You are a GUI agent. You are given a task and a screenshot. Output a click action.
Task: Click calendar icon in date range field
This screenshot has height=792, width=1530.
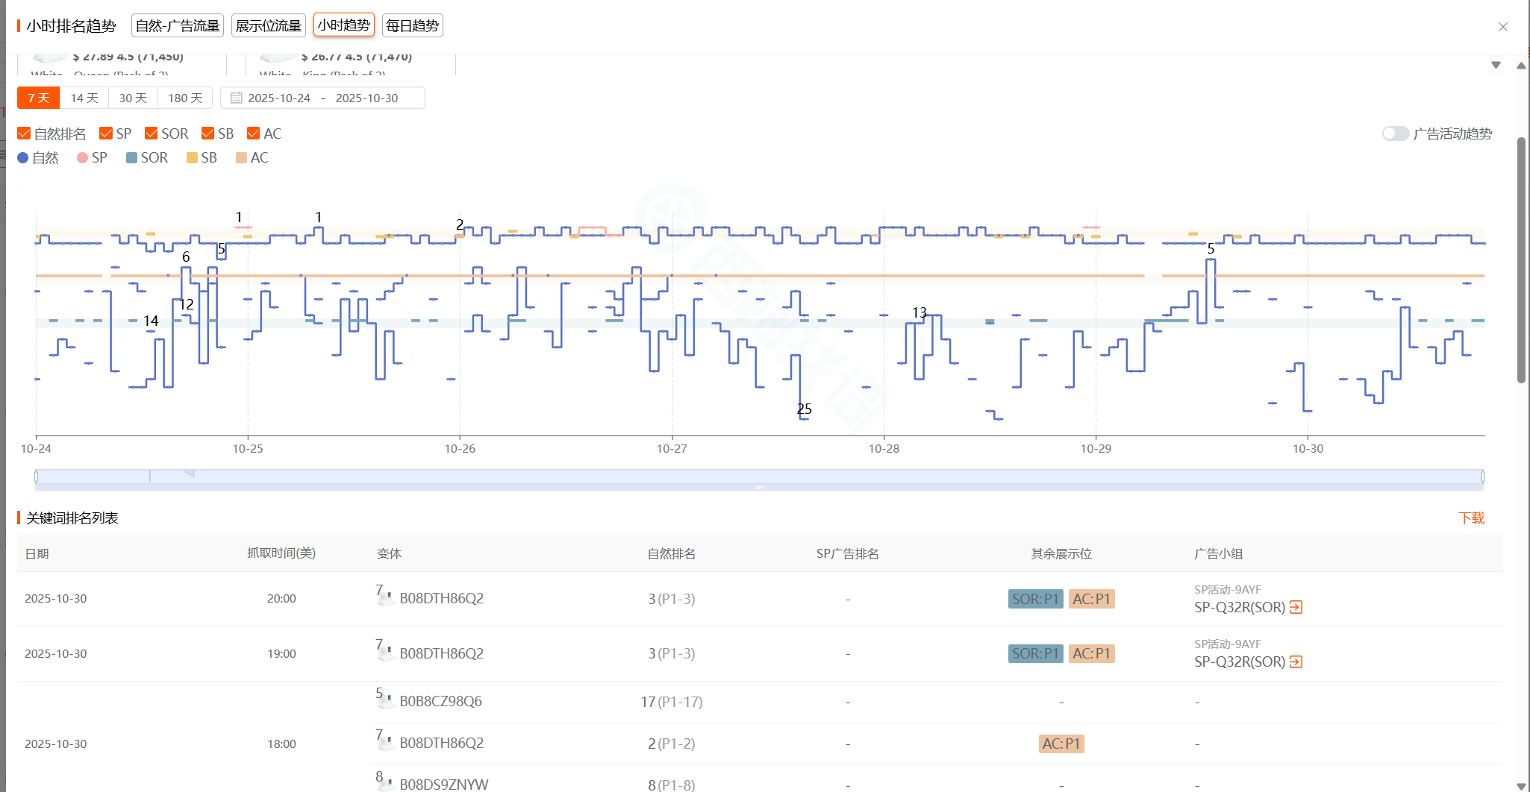pos(236,98)
